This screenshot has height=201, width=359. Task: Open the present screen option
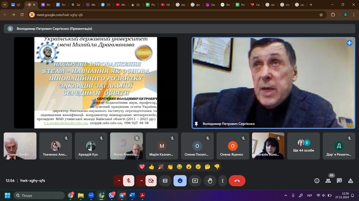[x=195, y=181]
